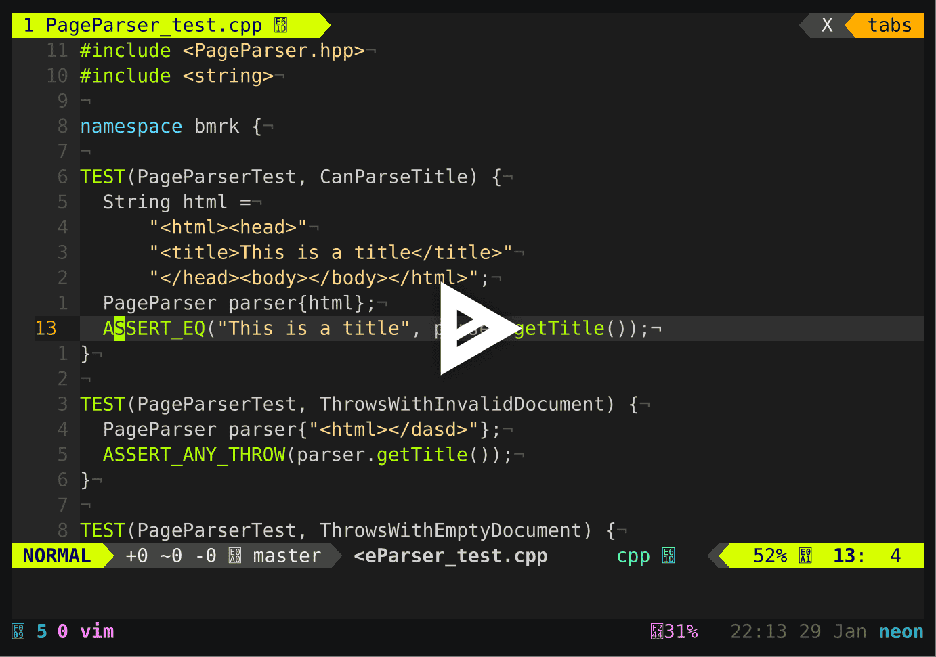Toggle the neon colorscheme label
936x657 pixels.
point(901,631)
